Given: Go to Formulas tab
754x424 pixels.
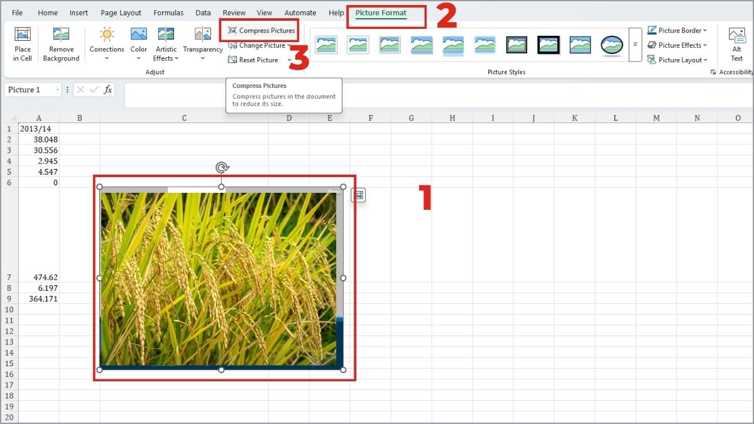Looking at the screenshot, I should click(x=169, y=13).
